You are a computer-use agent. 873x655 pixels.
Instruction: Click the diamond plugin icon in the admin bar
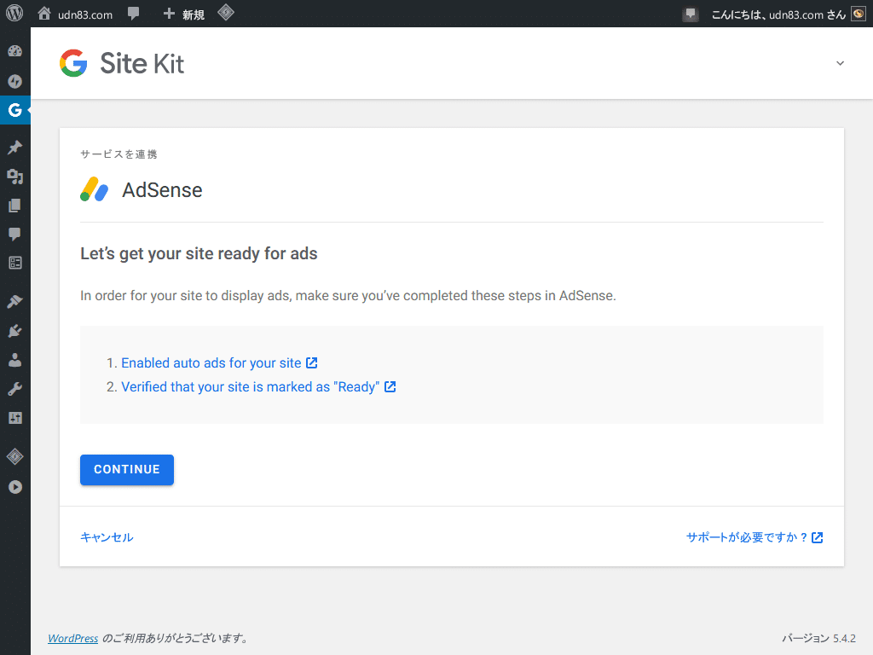225,12
